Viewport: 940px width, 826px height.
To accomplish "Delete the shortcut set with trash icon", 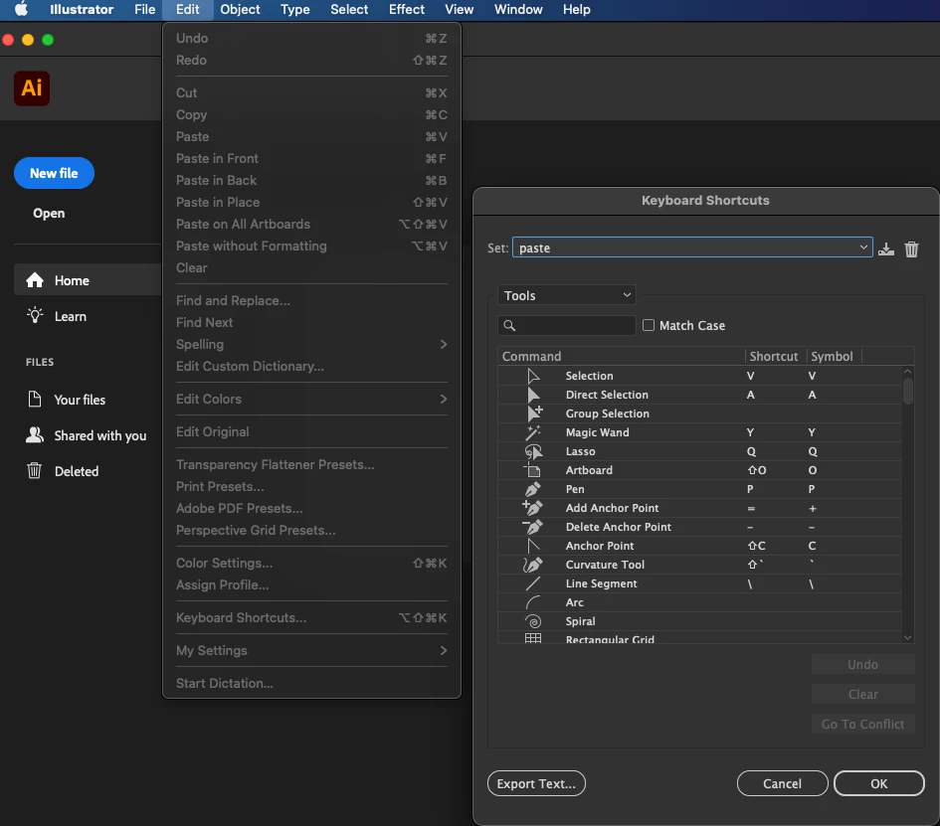I will [x=911, y=248].
